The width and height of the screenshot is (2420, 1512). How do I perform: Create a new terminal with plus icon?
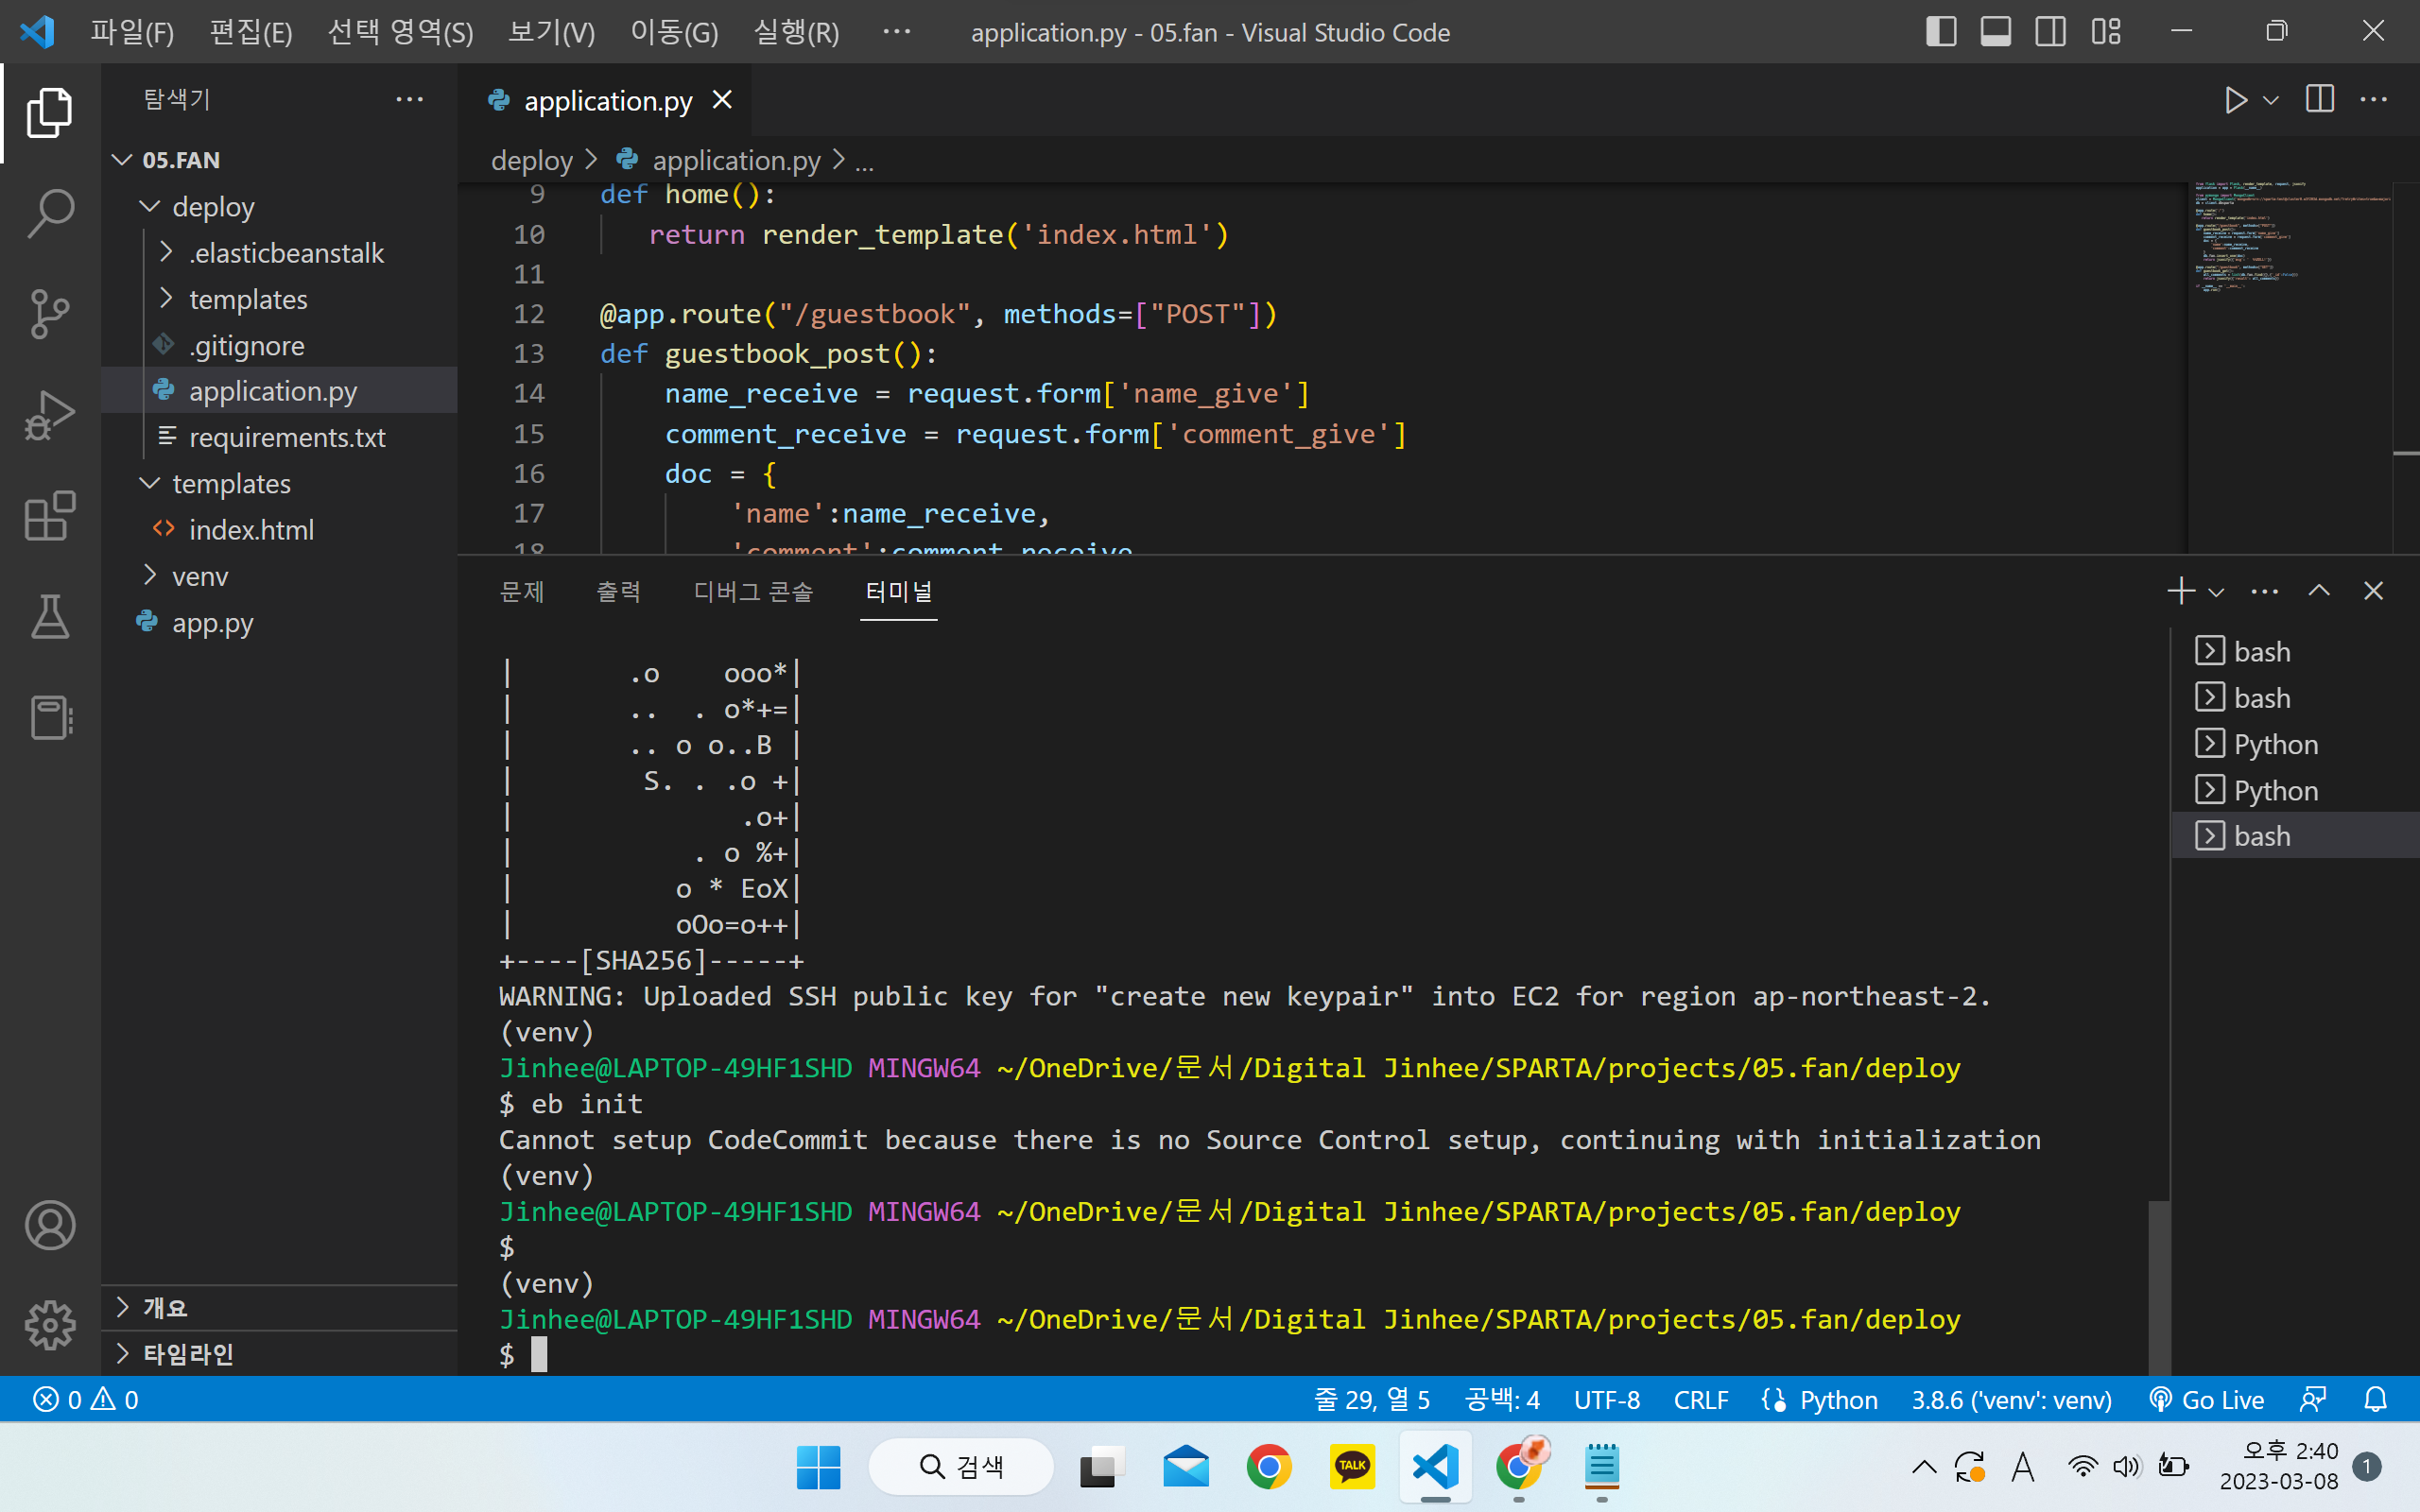point(2181,591)
